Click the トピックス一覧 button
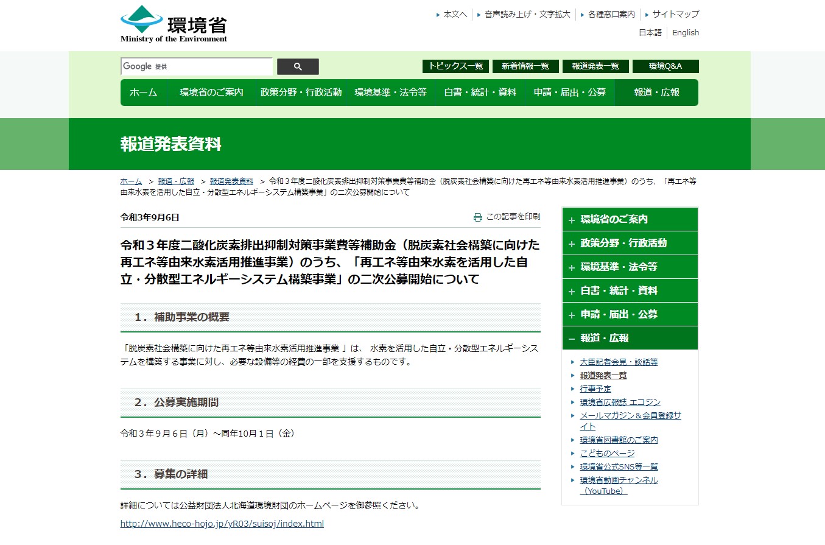The height and width of the screenshot is (545, 825). coord(455,66)
